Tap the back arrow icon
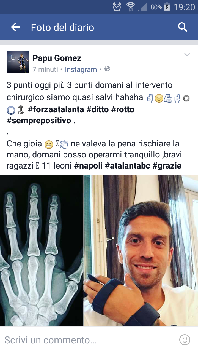 click(15, 27)
